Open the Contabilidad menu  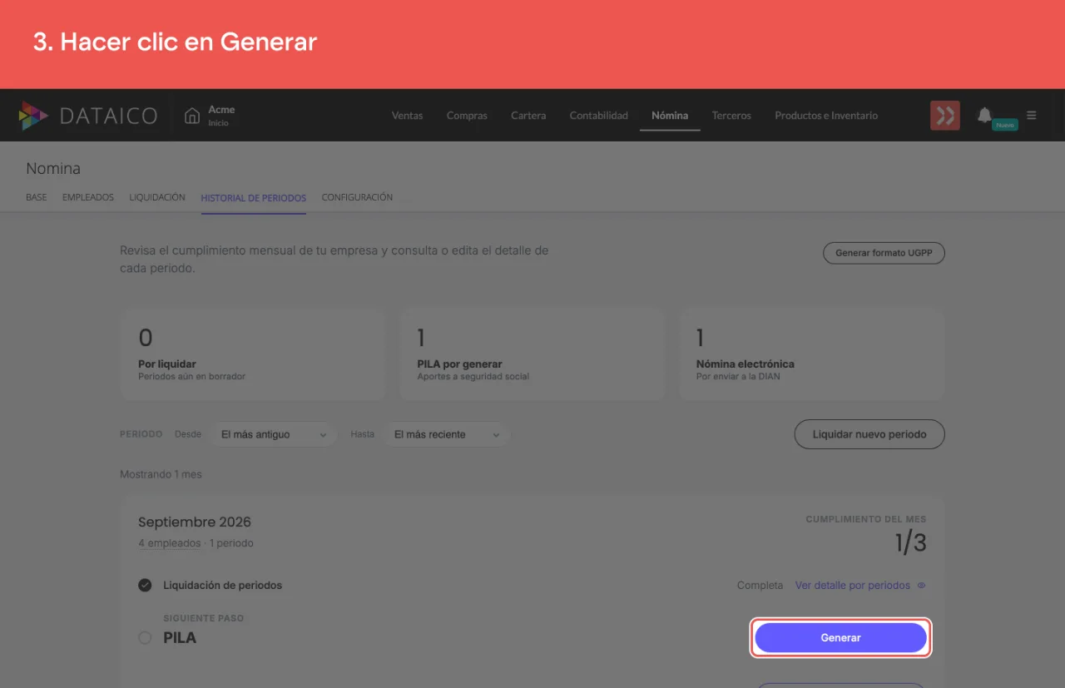point(599,116)
